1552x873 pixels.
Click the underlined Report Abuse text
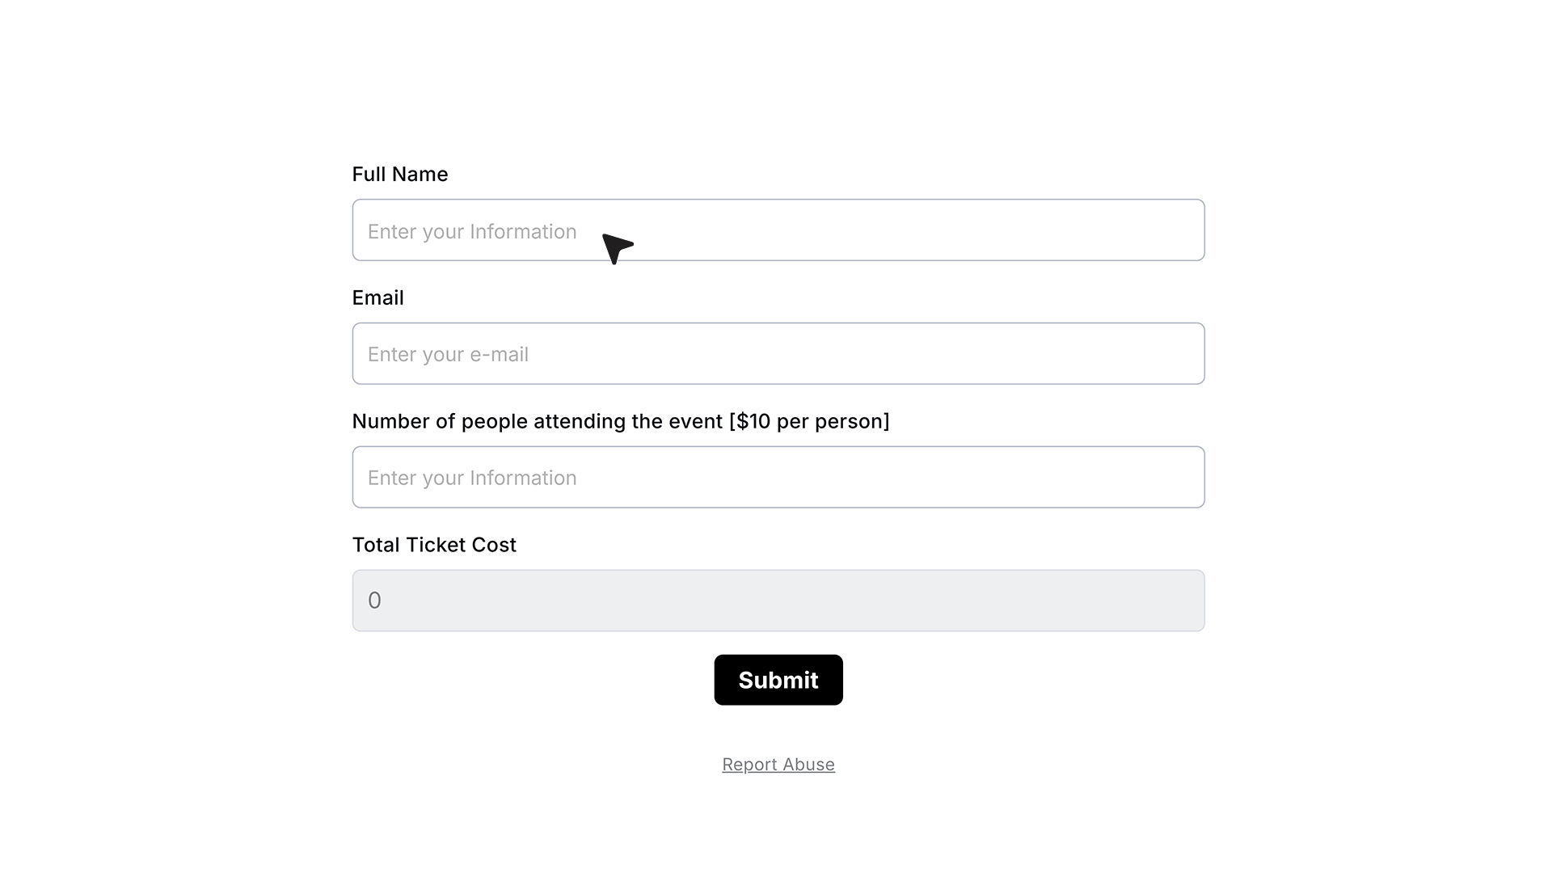[778, 765]
